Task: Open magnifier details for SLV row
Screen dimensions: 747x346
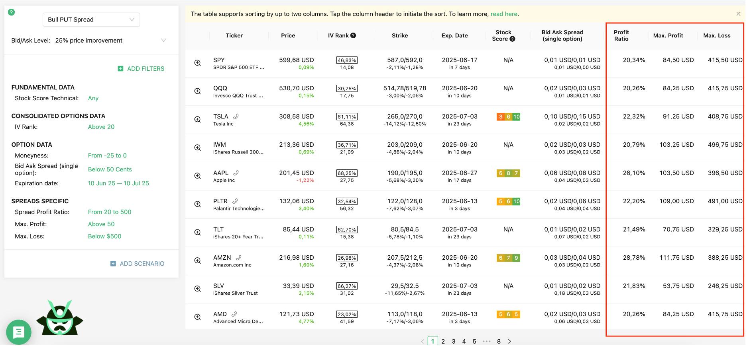Action: point(197,289)
